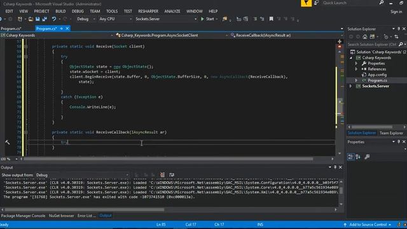Open the Show output from Debug dropdown

[82, 175]
